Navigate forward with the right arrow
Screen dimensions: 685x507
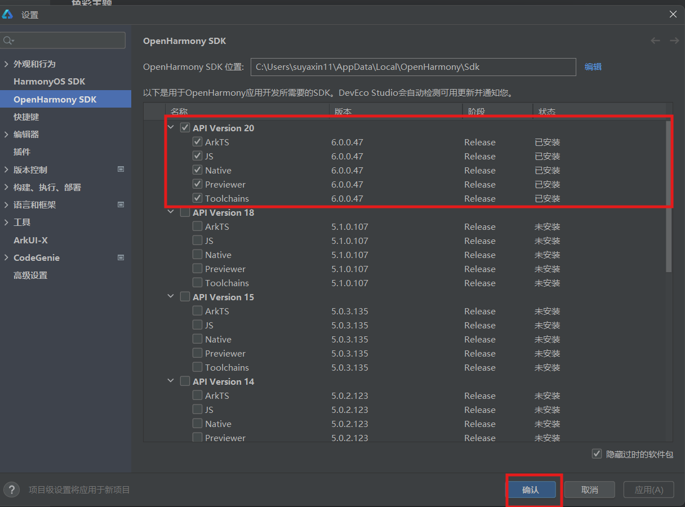[674, 41]
